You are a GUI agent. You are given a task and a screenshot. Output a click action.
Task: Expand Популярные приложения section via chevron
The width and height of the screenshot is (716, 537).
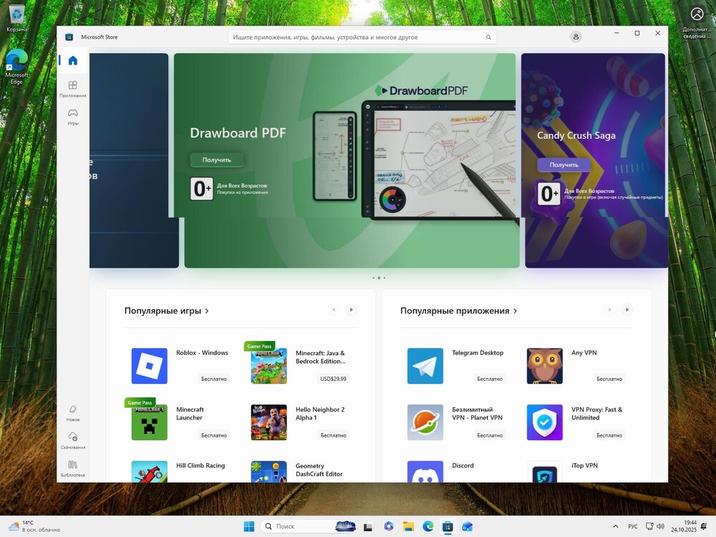click(515, 311)
